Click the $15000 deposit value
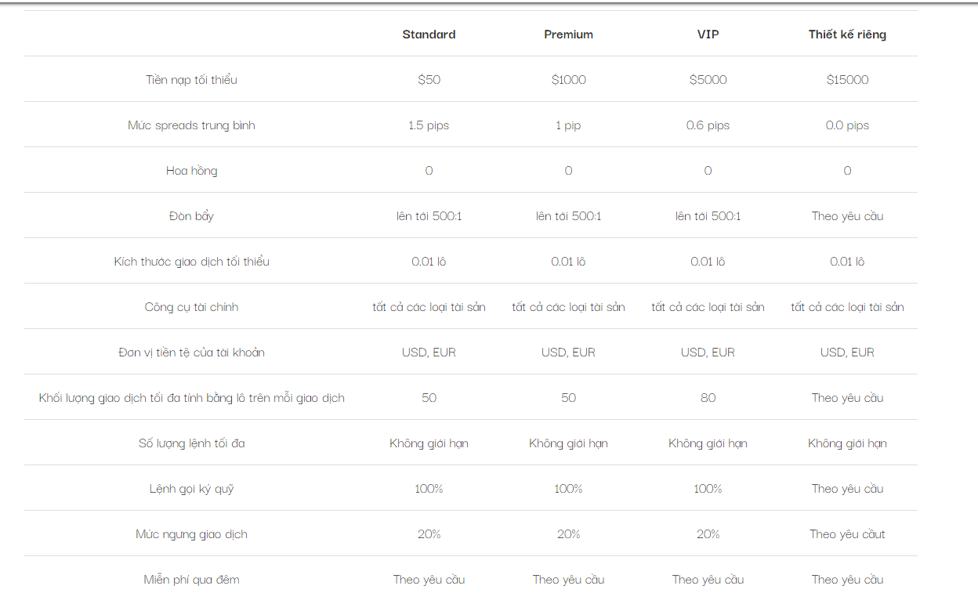This screenshot has width=978, height=611. [x=847, y=80]
